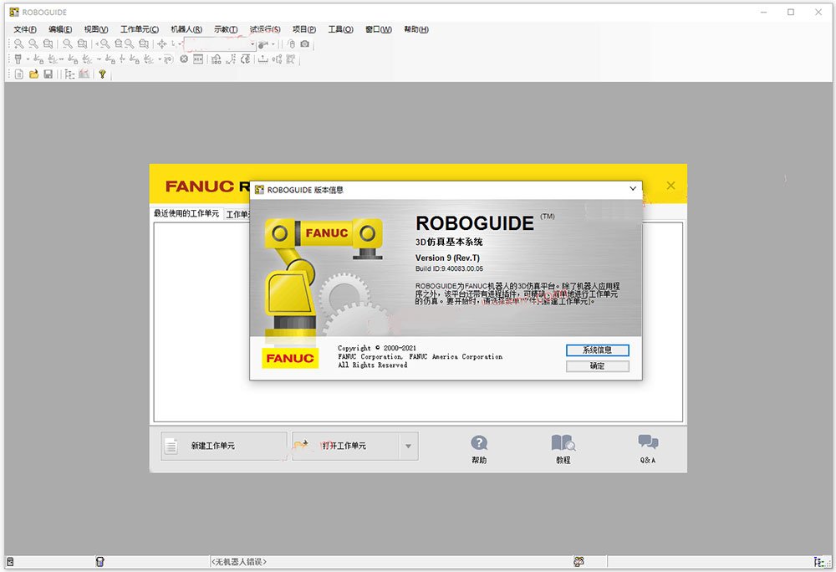This screenshot has width=836, height=572.
Task: Open the 窗口(W) menu
Action: click(x=378, y=29)
